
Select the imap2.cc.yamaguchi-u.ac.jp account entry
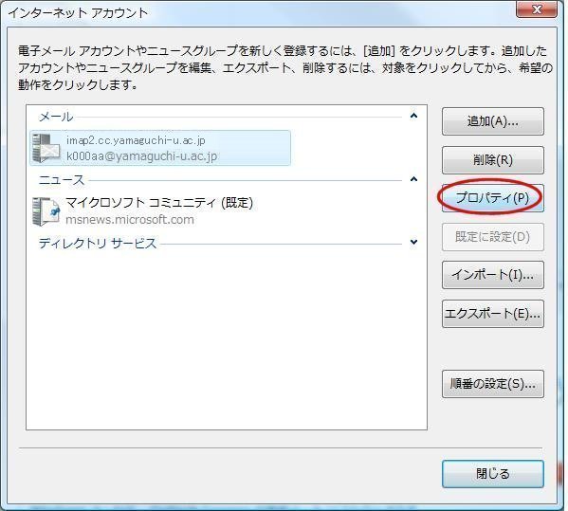point(160,148)
